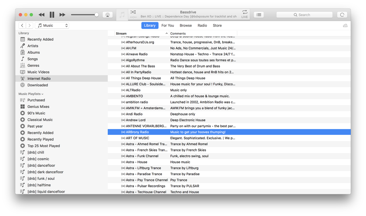The image size is (366, 216).
Task: Switch to the For You tab
Action: 168,26
